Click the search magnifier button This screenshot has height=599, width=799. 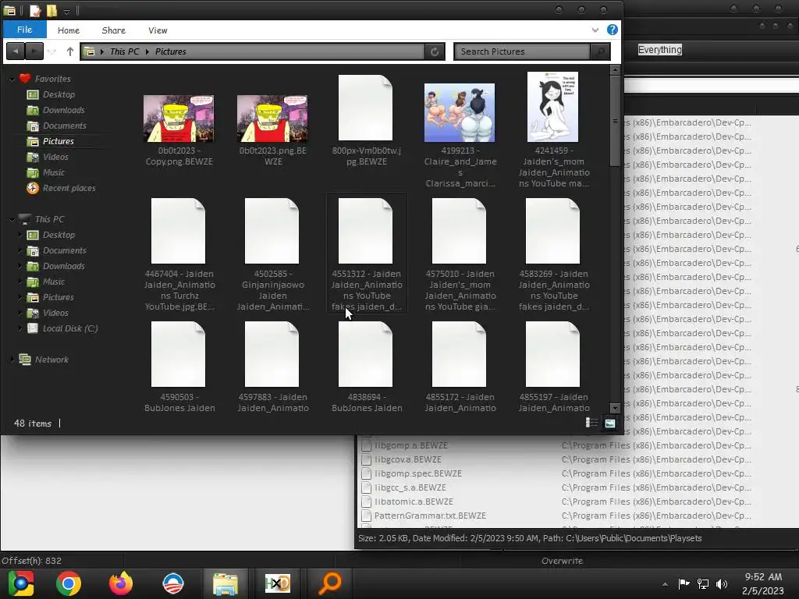click(600, 51)
